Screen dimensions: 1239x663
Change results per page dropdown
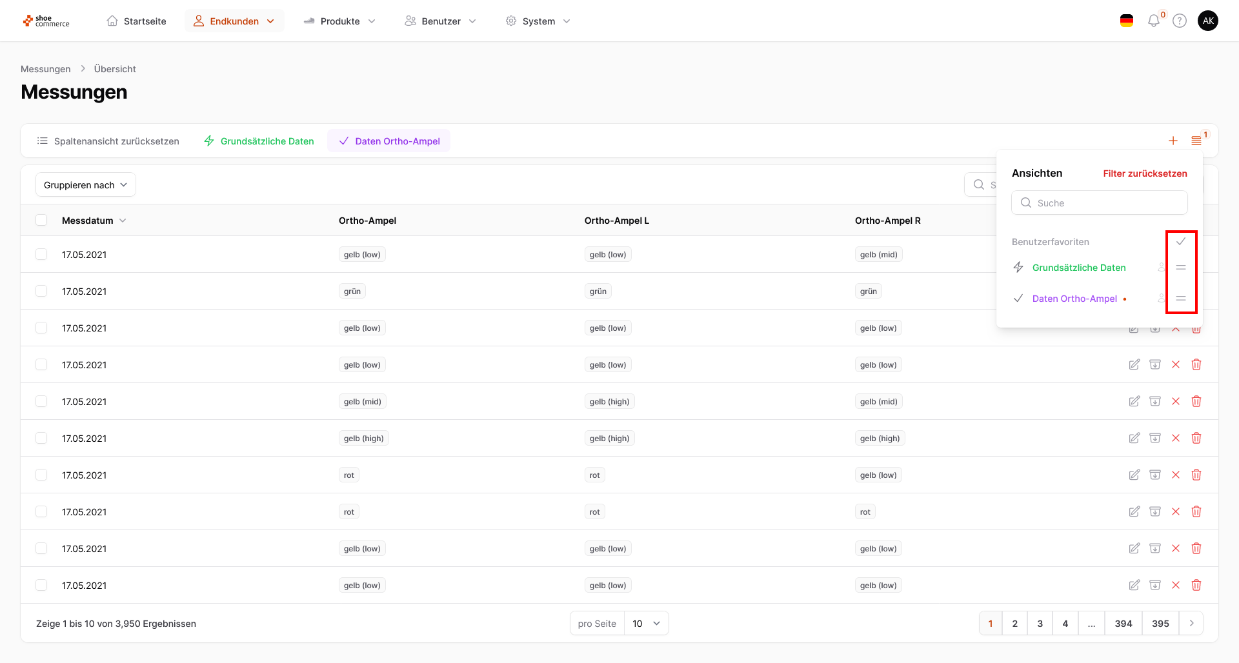pos(646,623)
